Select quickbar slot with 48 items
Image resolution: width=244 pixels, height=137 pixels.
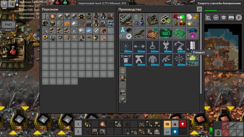coord(149,132)
